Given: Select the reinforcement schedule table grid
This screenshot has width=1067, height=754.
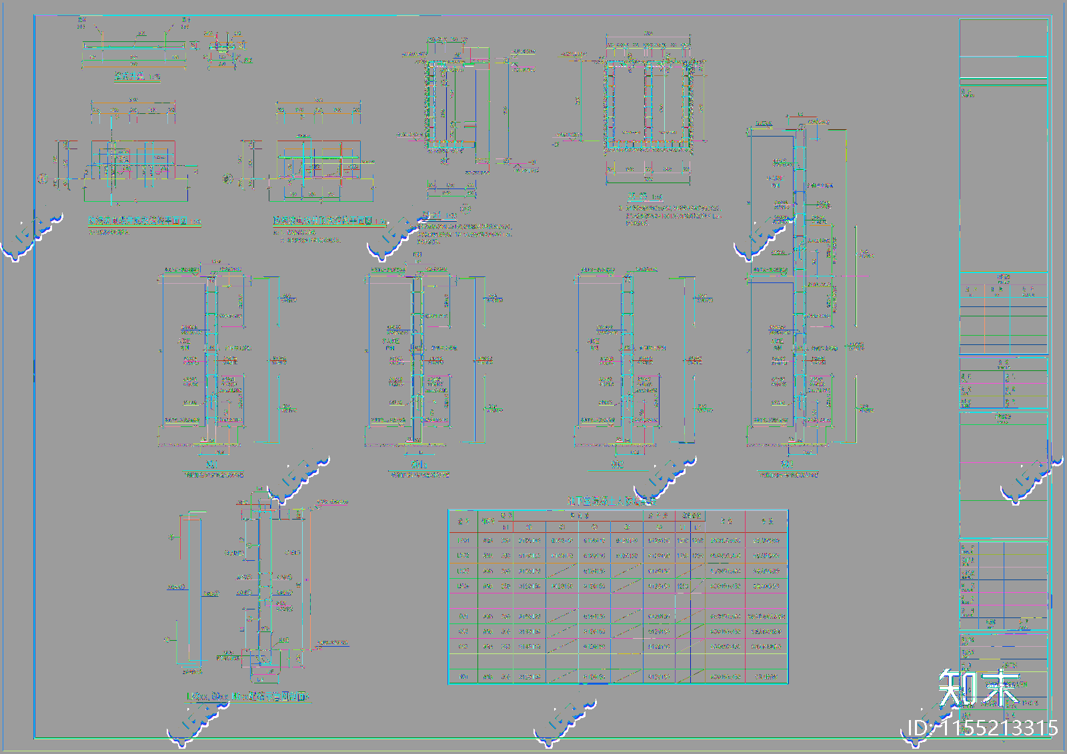Looking at the screenshot, I should click(x=618, y=597).
